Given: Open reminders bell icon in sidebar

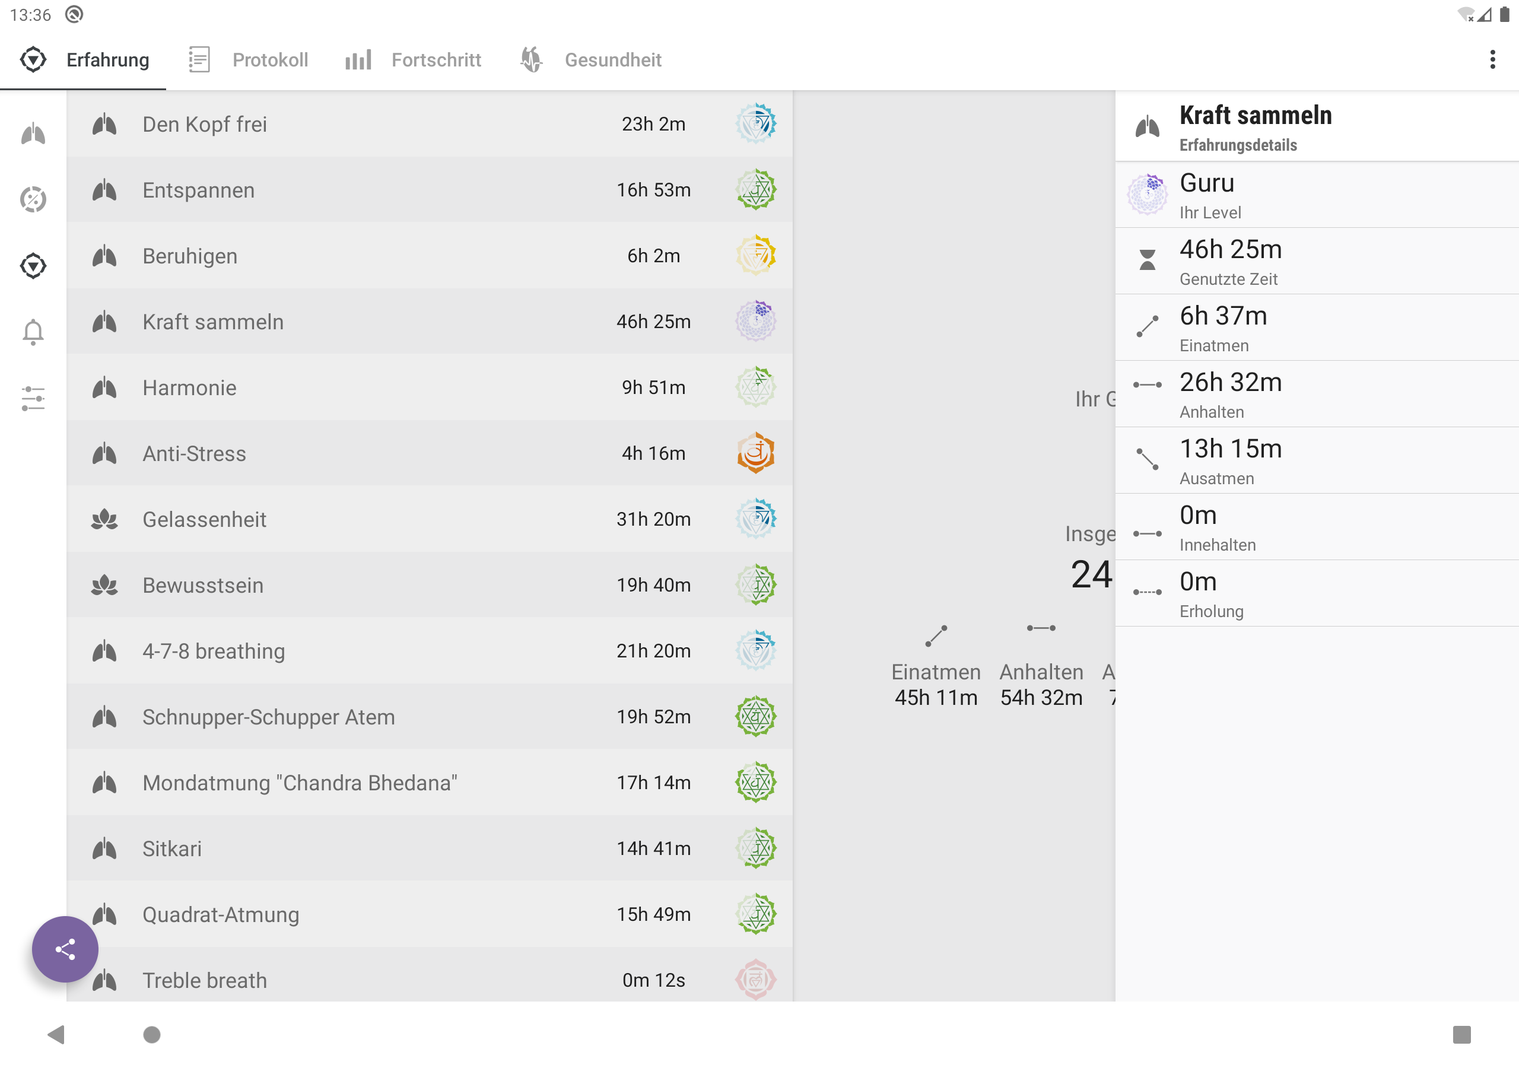Looking at the screenshot, I should 33,332.
